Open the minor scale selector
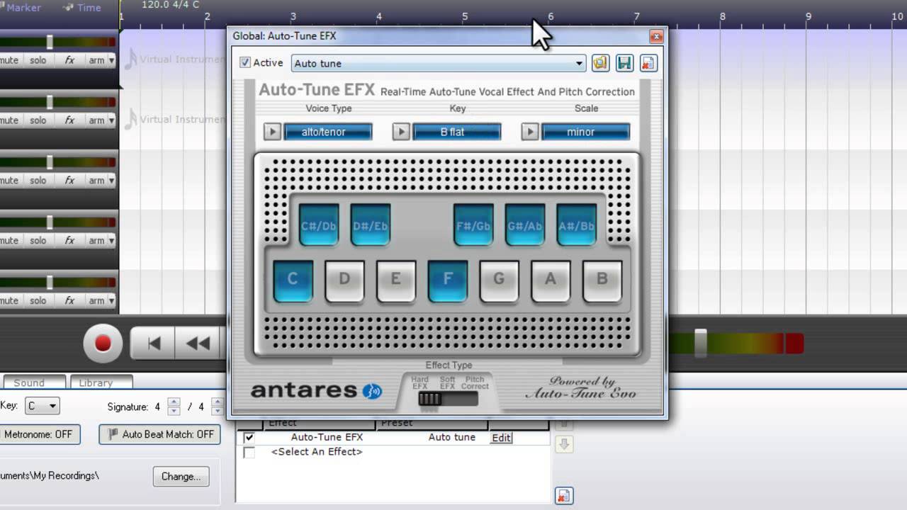Viewport: 907px width, 510px height. (585, 132)
